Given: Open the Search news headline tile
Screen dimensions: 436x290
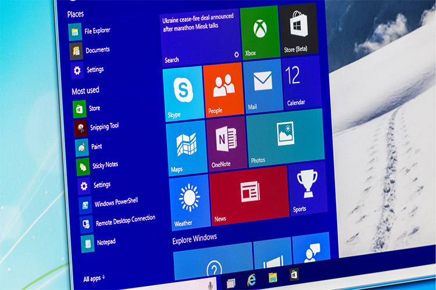Looking at the screenshot, I should click(x=201, y=38).
